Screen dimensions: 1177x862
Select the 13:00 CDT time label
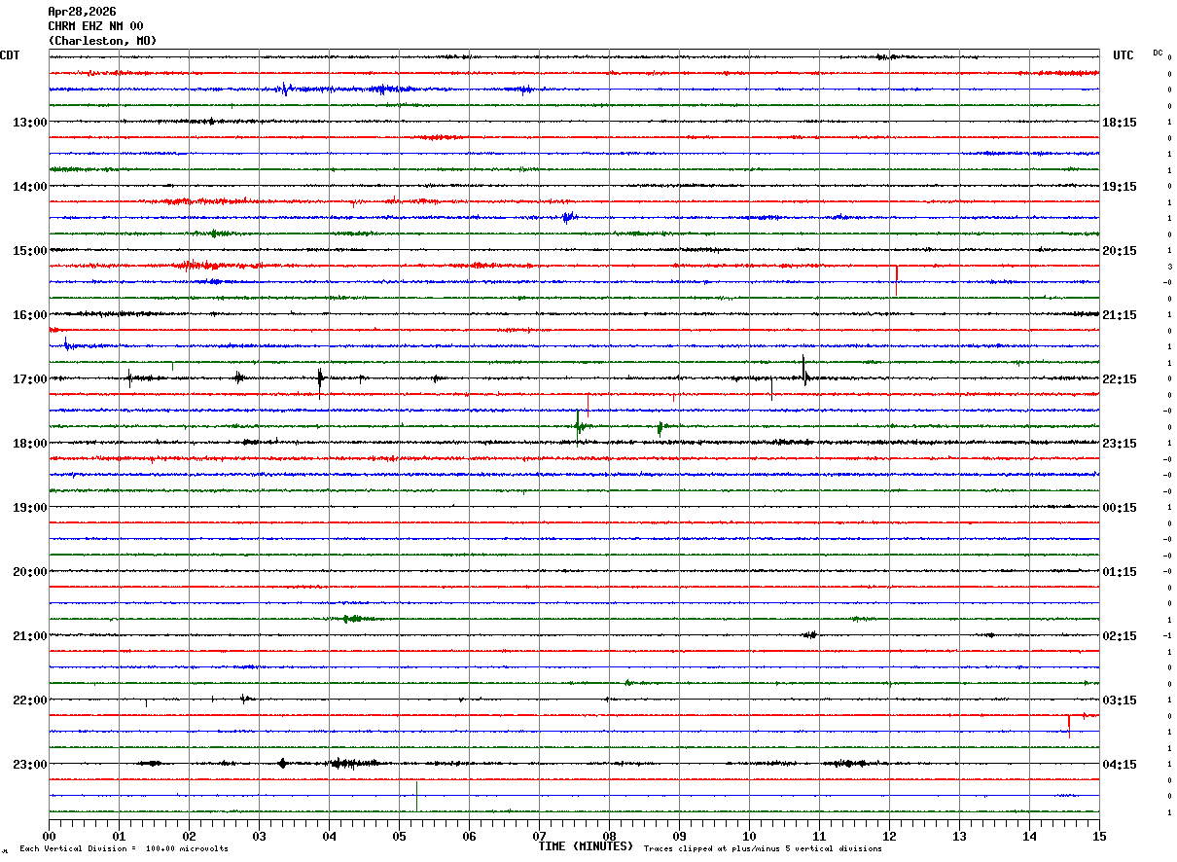click(x=29, y=123)
